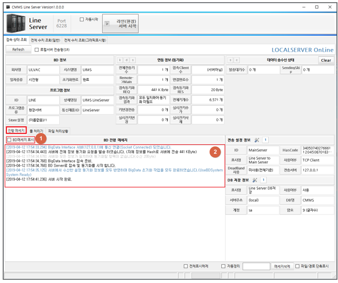Click the Refresh button
This screenshot has height=283, width=338.
[x=18, y=49]
